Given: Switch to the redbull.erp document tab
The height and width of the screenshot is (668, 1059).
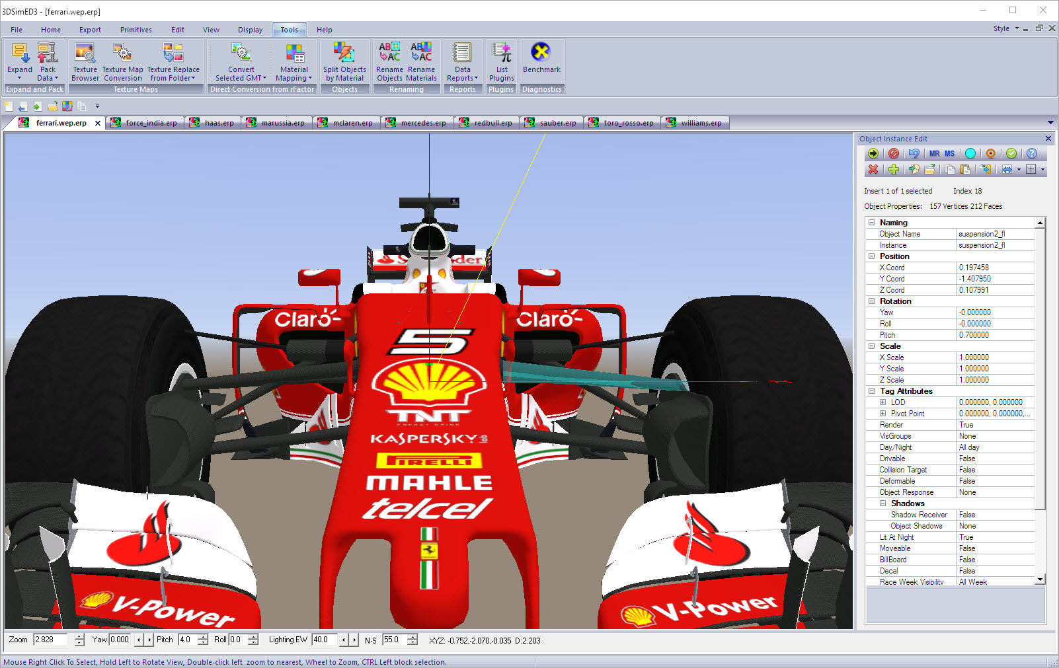Looking at the screenshot, I should [487, 123].
